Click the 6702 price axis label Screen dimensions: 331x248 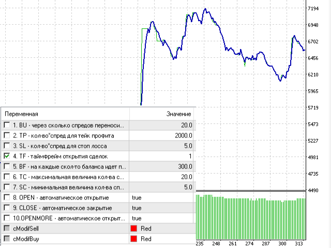313,41
